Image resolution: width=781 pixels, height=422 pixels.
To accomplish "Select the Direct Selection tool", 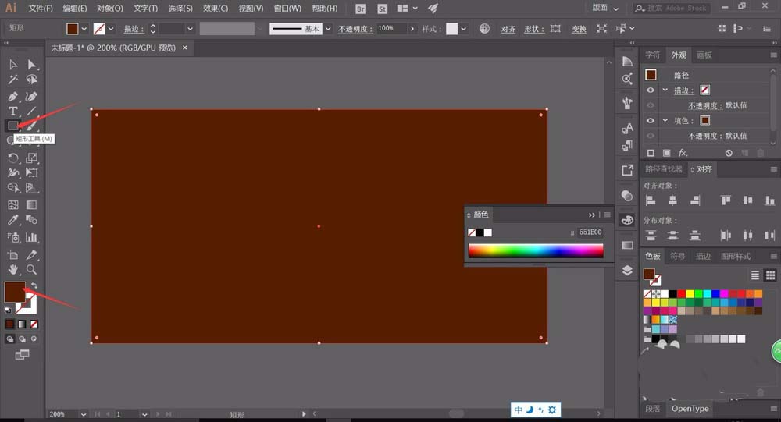I will click(31, 65).
